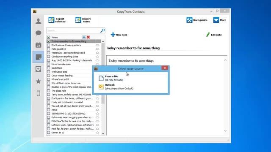Screen dimensions: 271x152
Task: Check the 'Well Oscar died' note checkbox
Action: (x=49, y=72)
